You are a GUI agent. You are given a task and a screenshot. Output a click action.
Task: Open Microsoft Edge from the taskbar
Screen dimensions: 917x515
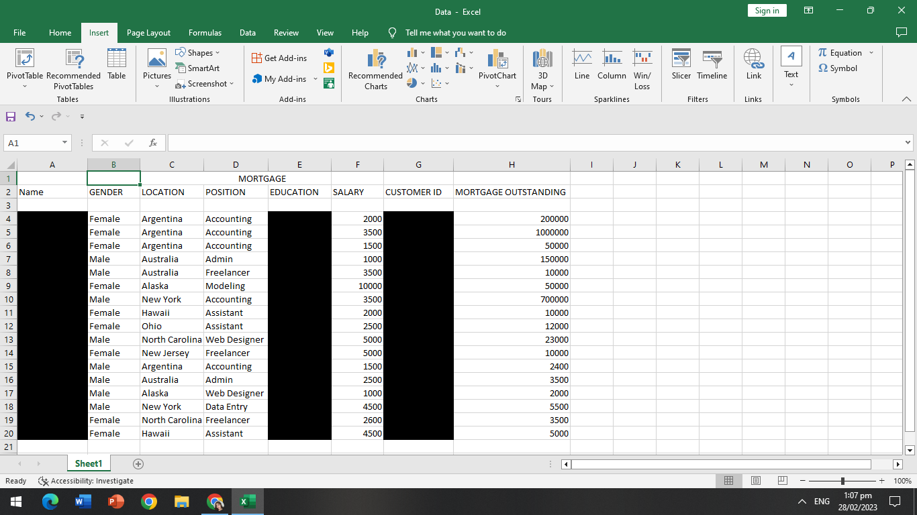(50, 502)
